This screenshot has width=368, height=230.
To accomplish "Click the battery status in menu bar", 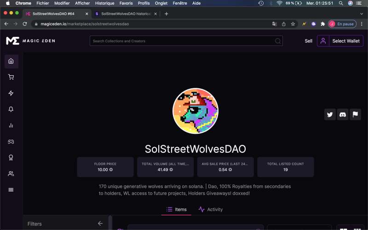I will 293,3.
